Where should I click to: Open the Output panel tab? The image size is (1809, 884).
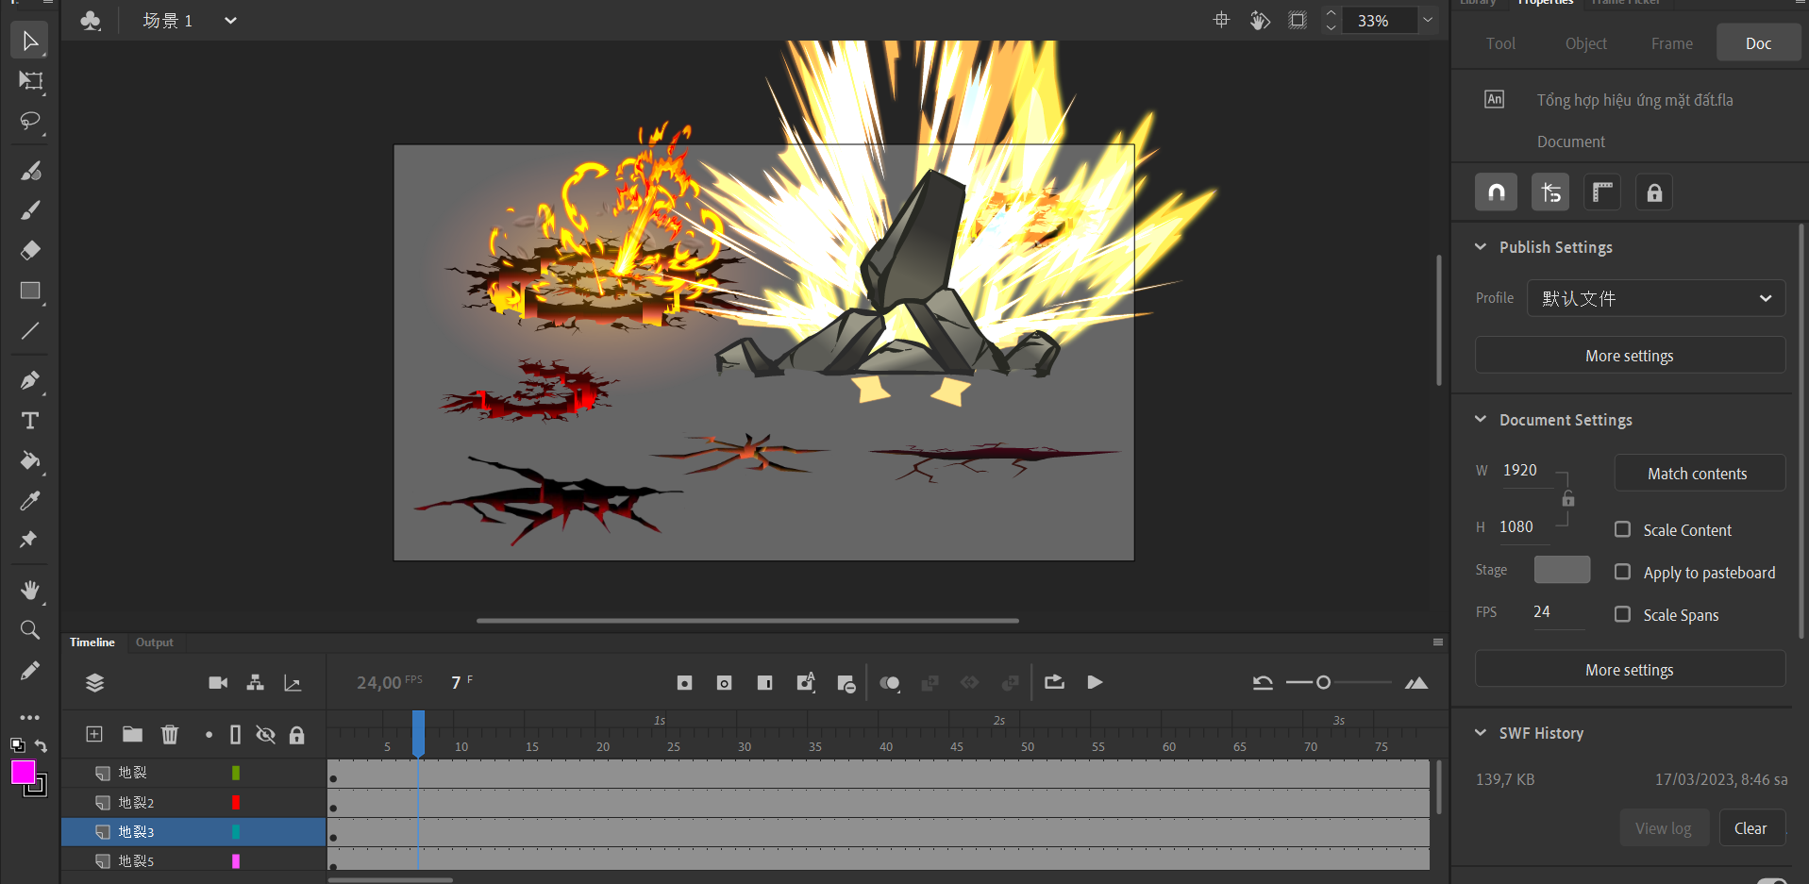[x=154, y=642]
